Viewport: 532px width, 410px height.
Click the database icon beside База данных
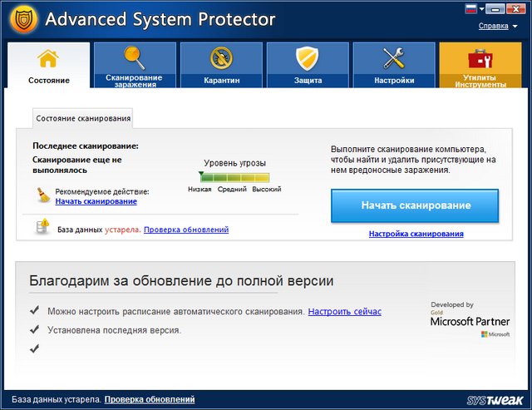(x=43, y=229)
